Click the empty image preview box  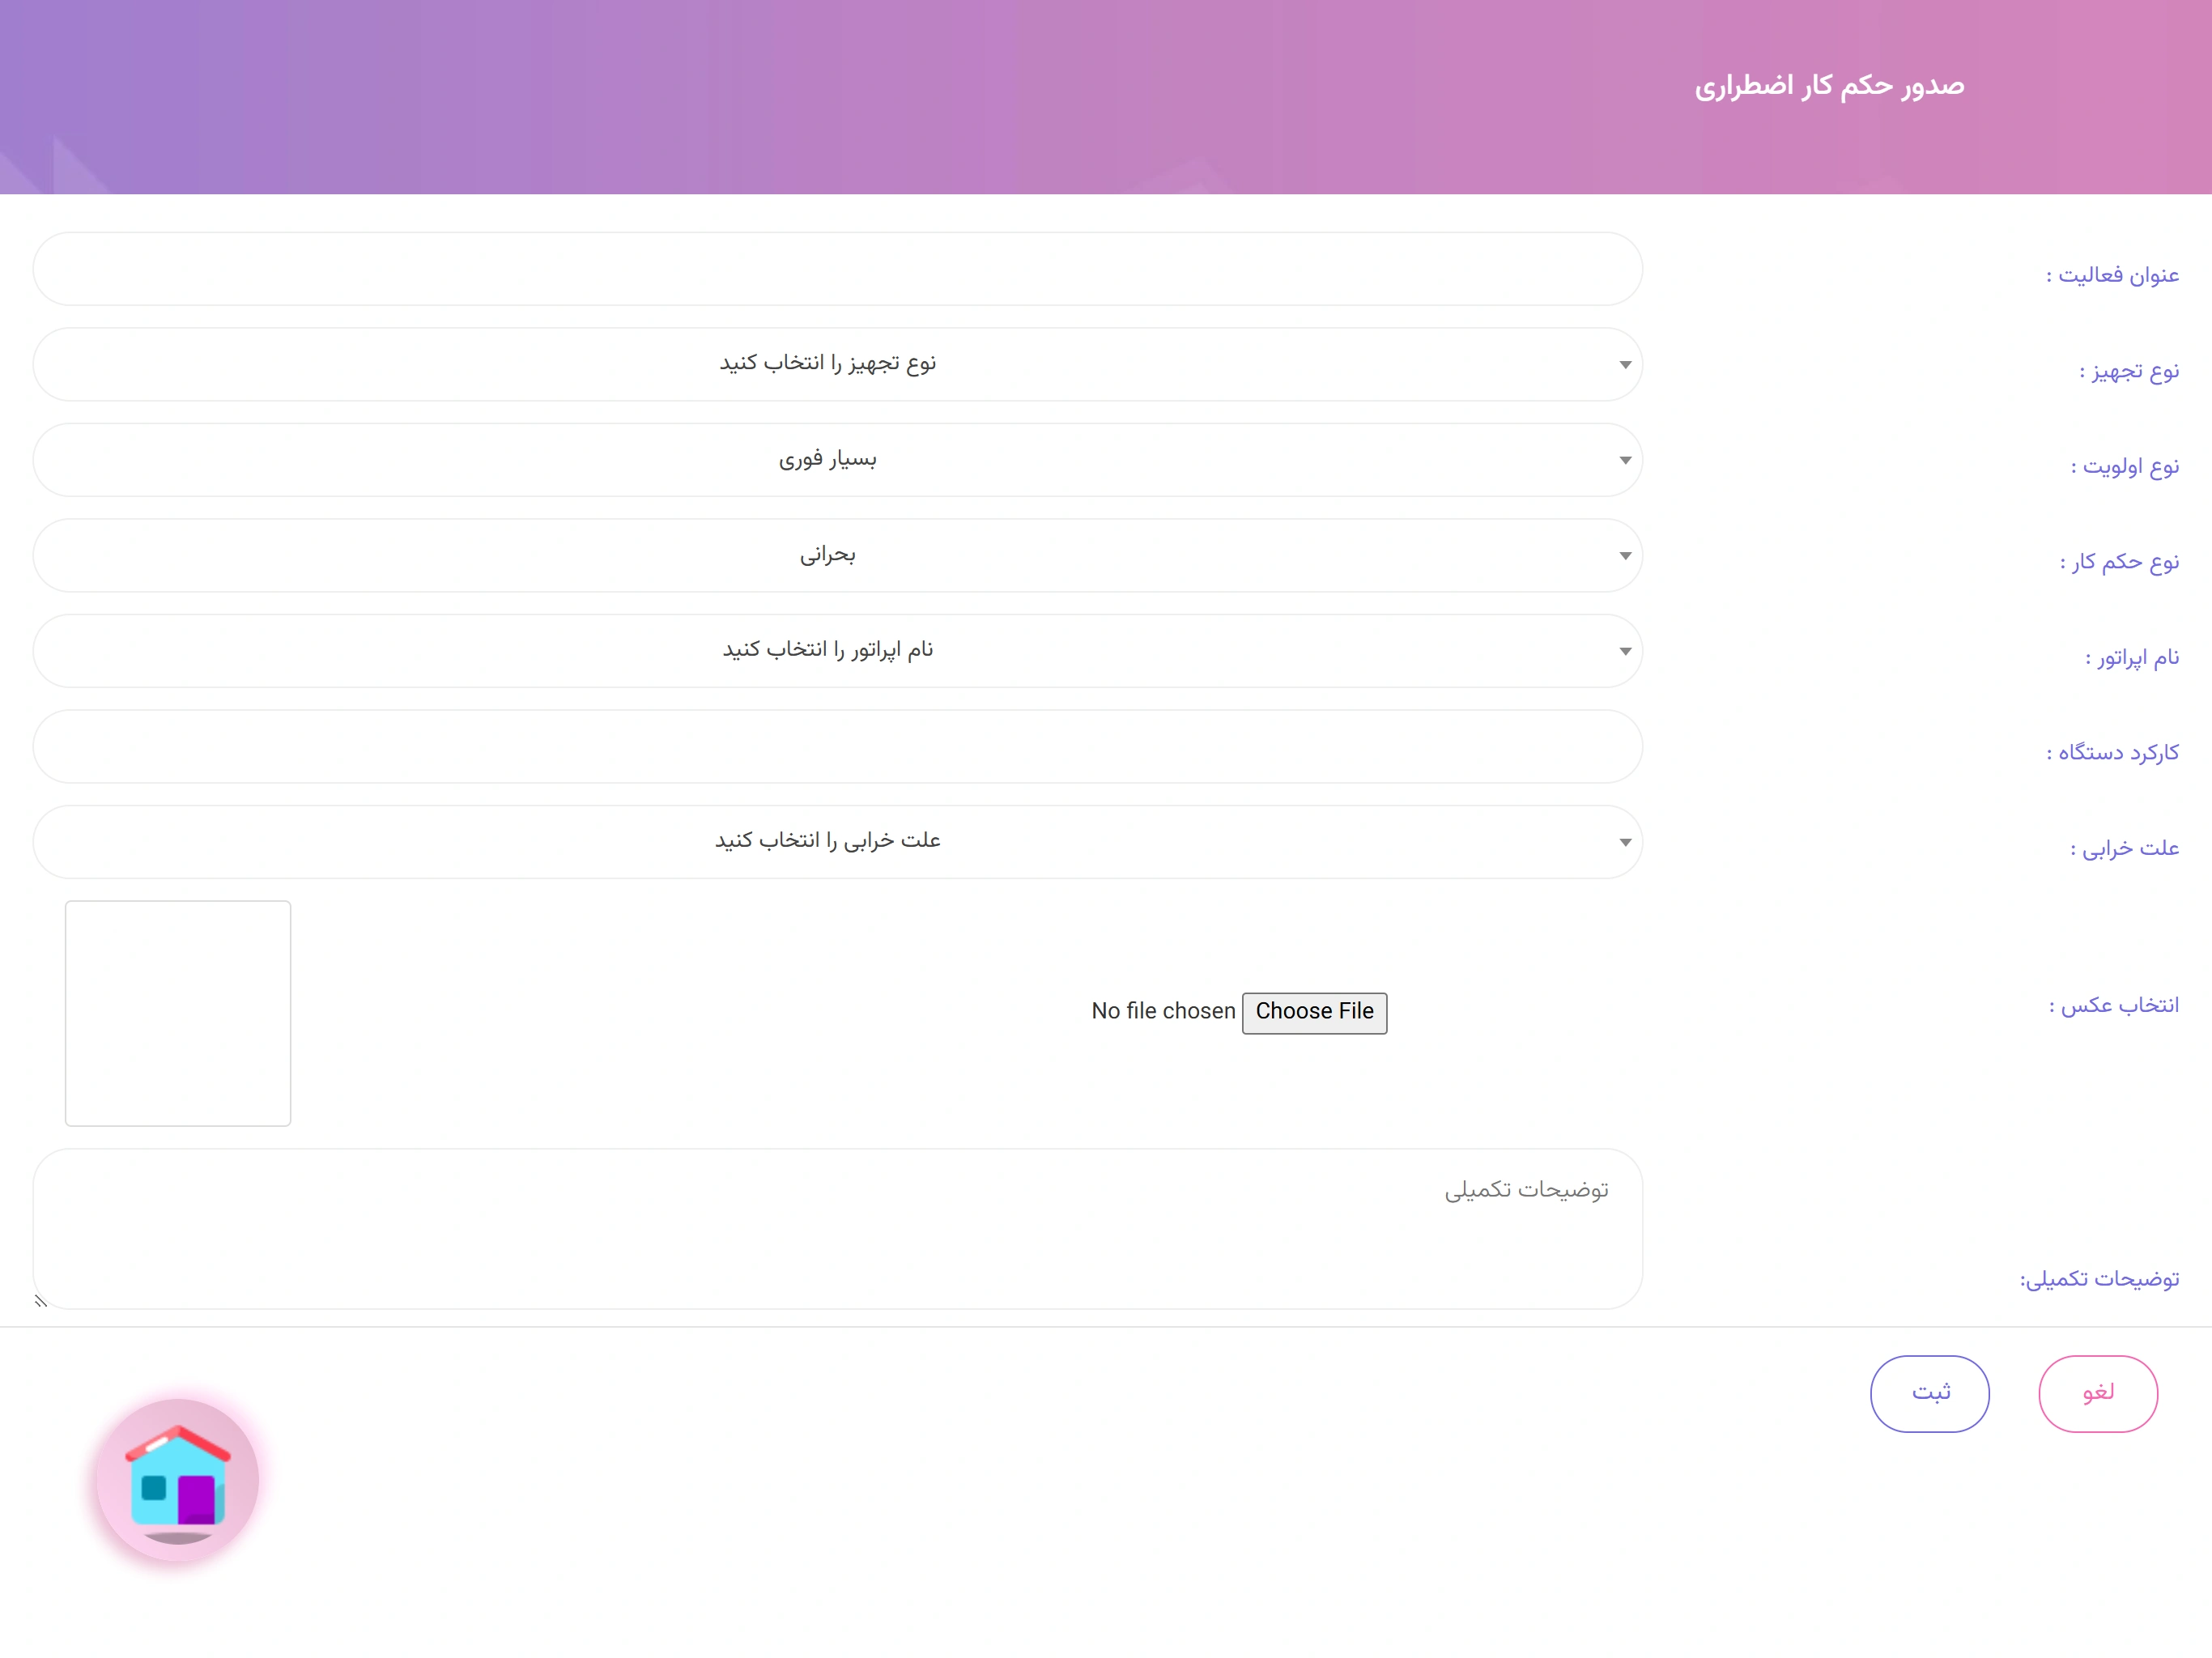[x=178, y=1013]
